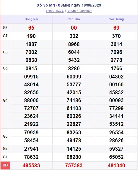
Task: Click the G4 number 45832
Action: click(x=116, y=92)
